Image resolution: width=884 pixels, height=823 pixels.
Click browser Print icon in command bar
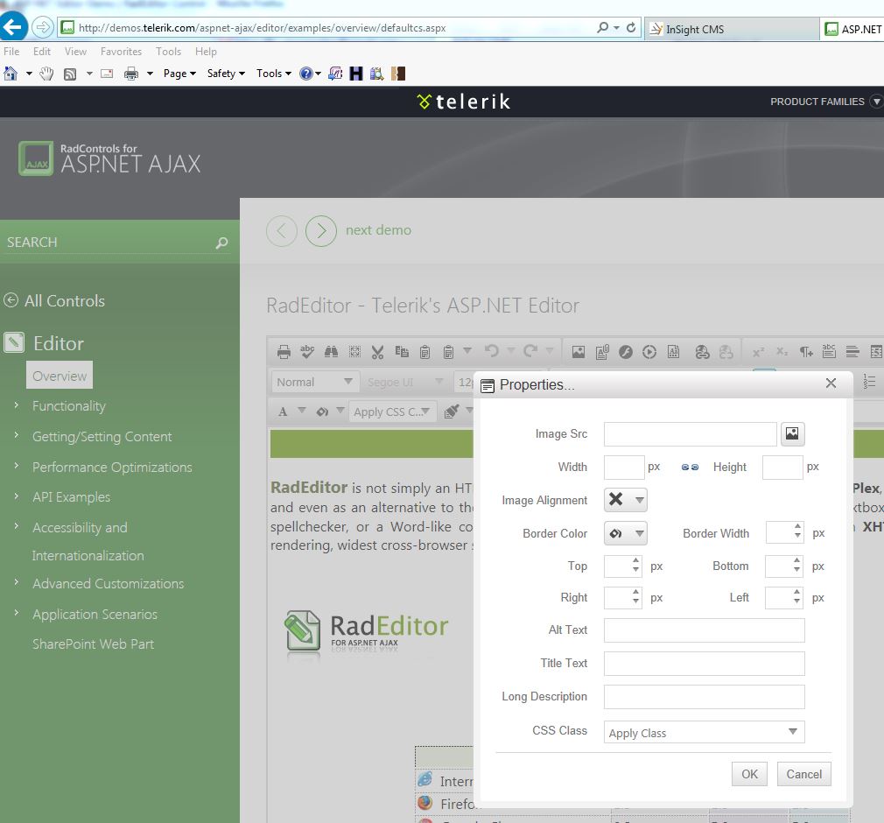tap(130, 74)
